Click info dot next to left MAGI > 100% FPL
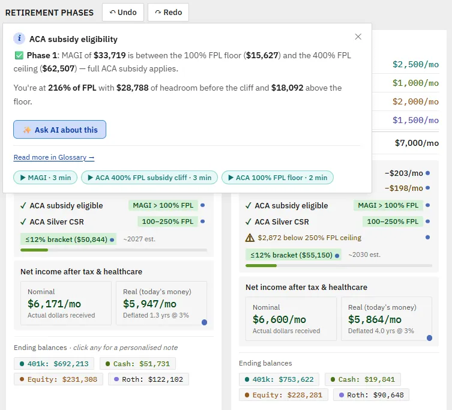452x410 pixels. (x=203, y=205)
